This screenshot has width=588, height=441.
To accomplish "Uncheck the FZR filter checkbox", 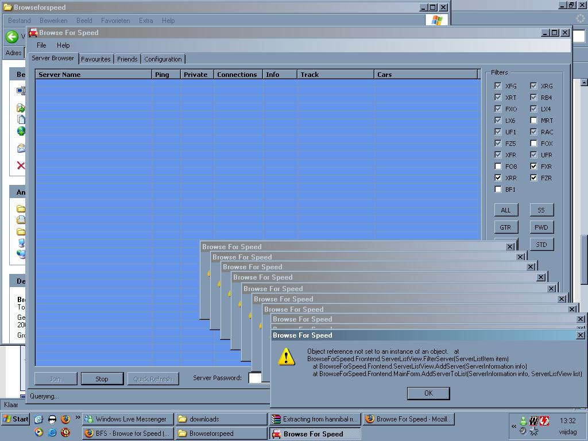I will click(x=533, y=178).
